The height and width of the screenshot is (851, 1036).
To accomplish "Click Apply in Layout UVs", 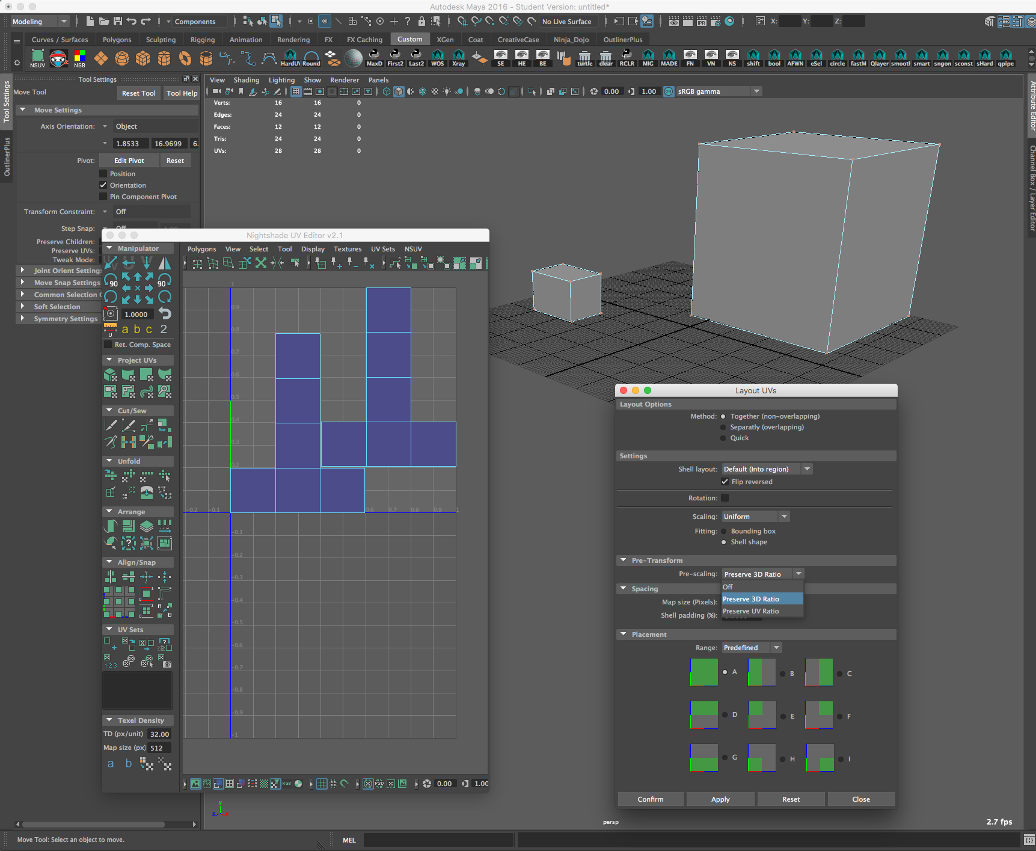I will [720, 799].
